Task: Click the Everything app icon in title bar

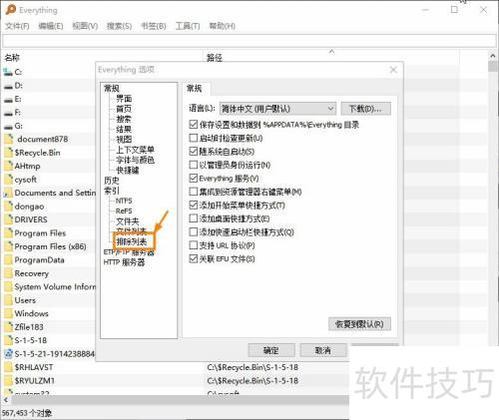Action: pos(10,10)
